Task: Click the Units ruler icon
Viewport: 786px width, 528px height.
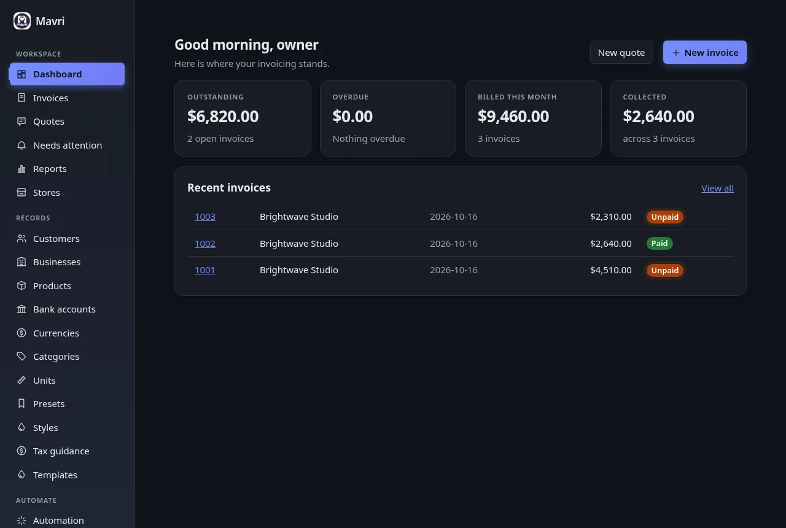Action: pos(21,380)
